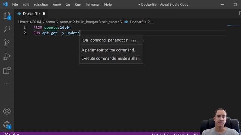Click line number 1 in gutter

click(x=24, y=27)
